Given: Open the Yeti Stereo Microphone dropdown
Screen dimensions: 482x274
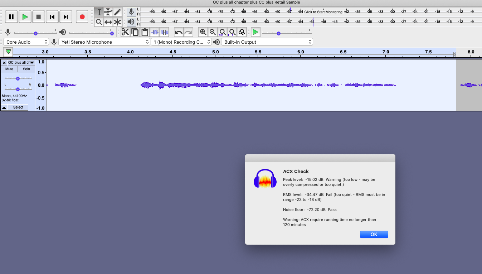Looking at the screenshot, I should 104,42.
